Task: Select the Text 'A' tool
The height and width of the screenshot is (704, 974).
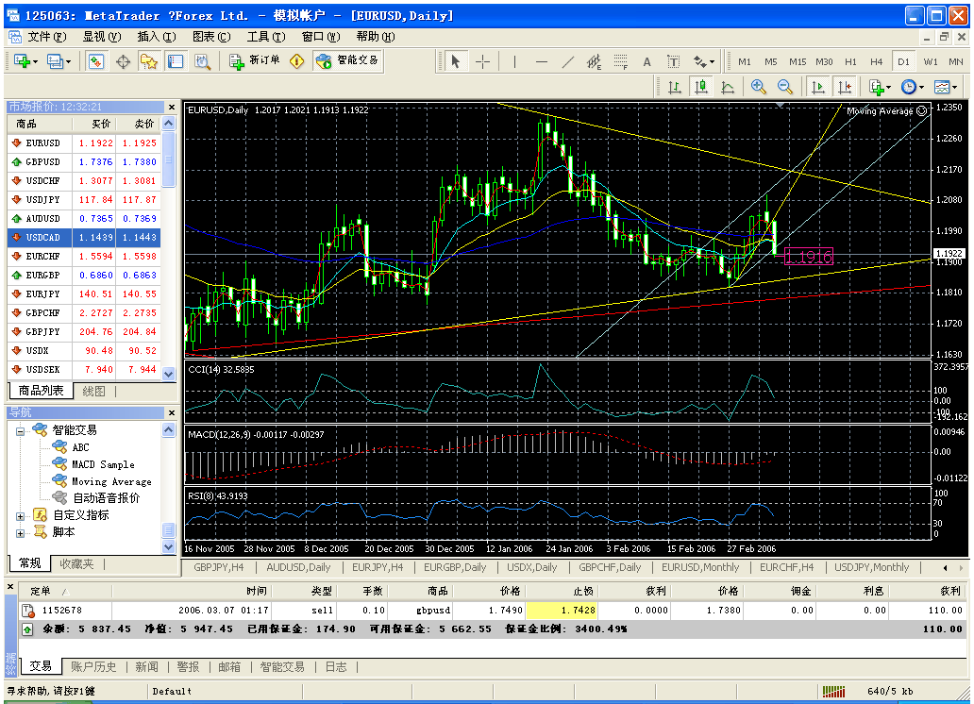Action: (647, 61)
